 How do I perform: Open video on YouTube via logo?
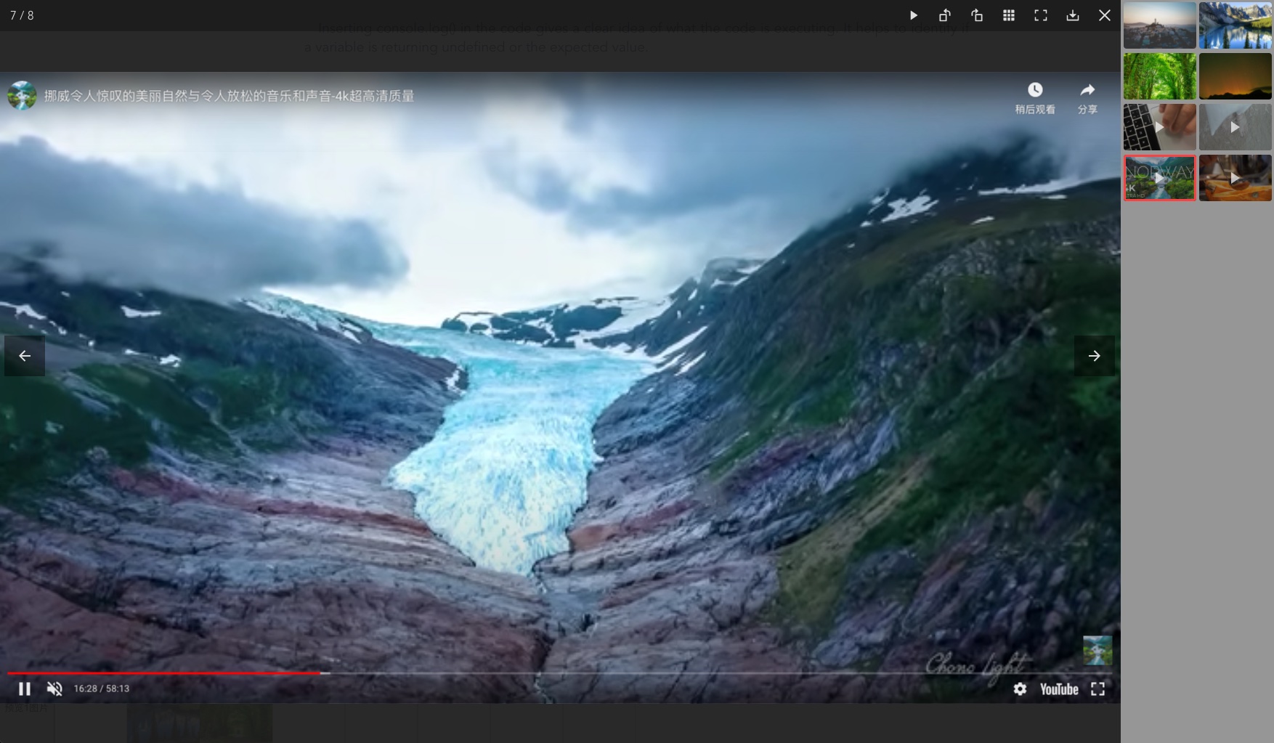[x=1059, y=689]
